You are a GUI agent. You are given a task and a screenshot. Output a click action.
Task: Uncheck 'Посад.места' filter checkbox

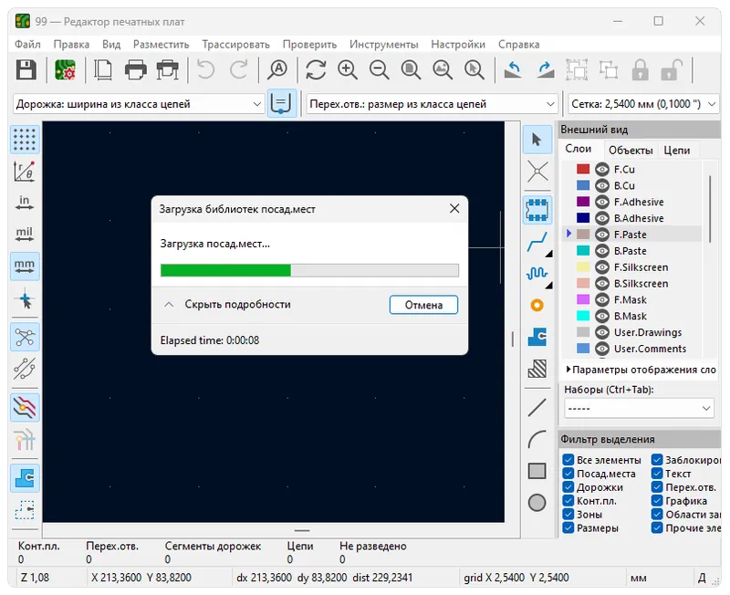[x=568, y=474]
